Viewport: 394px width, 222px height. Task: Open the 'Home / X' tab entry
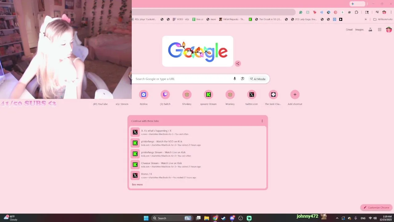tap(197, 175)
